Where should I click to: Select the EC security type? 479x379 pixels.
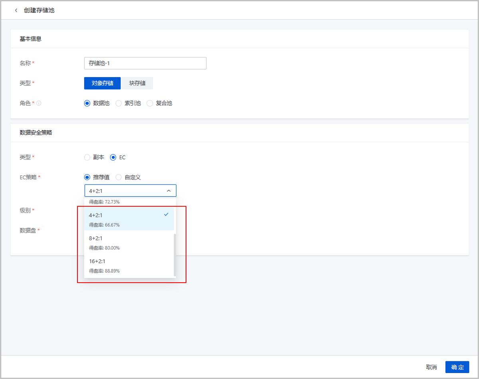coord(118,157)
